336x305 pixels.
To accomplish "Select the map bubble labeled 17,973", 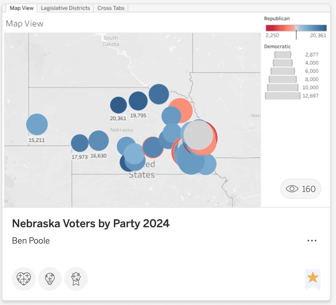I will click(79, 142).
